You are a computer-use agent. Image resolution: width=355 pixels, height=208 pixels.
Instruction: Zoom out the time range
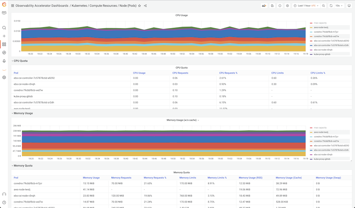point(323,6)
